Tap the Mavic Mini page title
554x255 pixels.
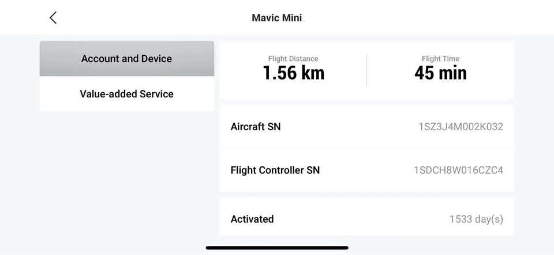pyautogui.click(x=276, y=18)
